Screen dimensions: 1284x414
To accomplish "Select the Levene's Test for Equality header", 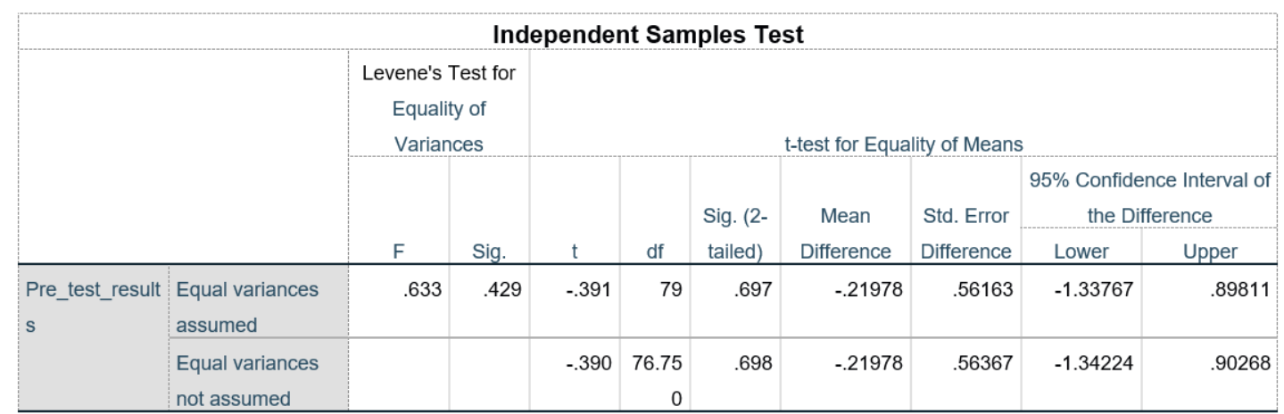I will click(439, 109).
